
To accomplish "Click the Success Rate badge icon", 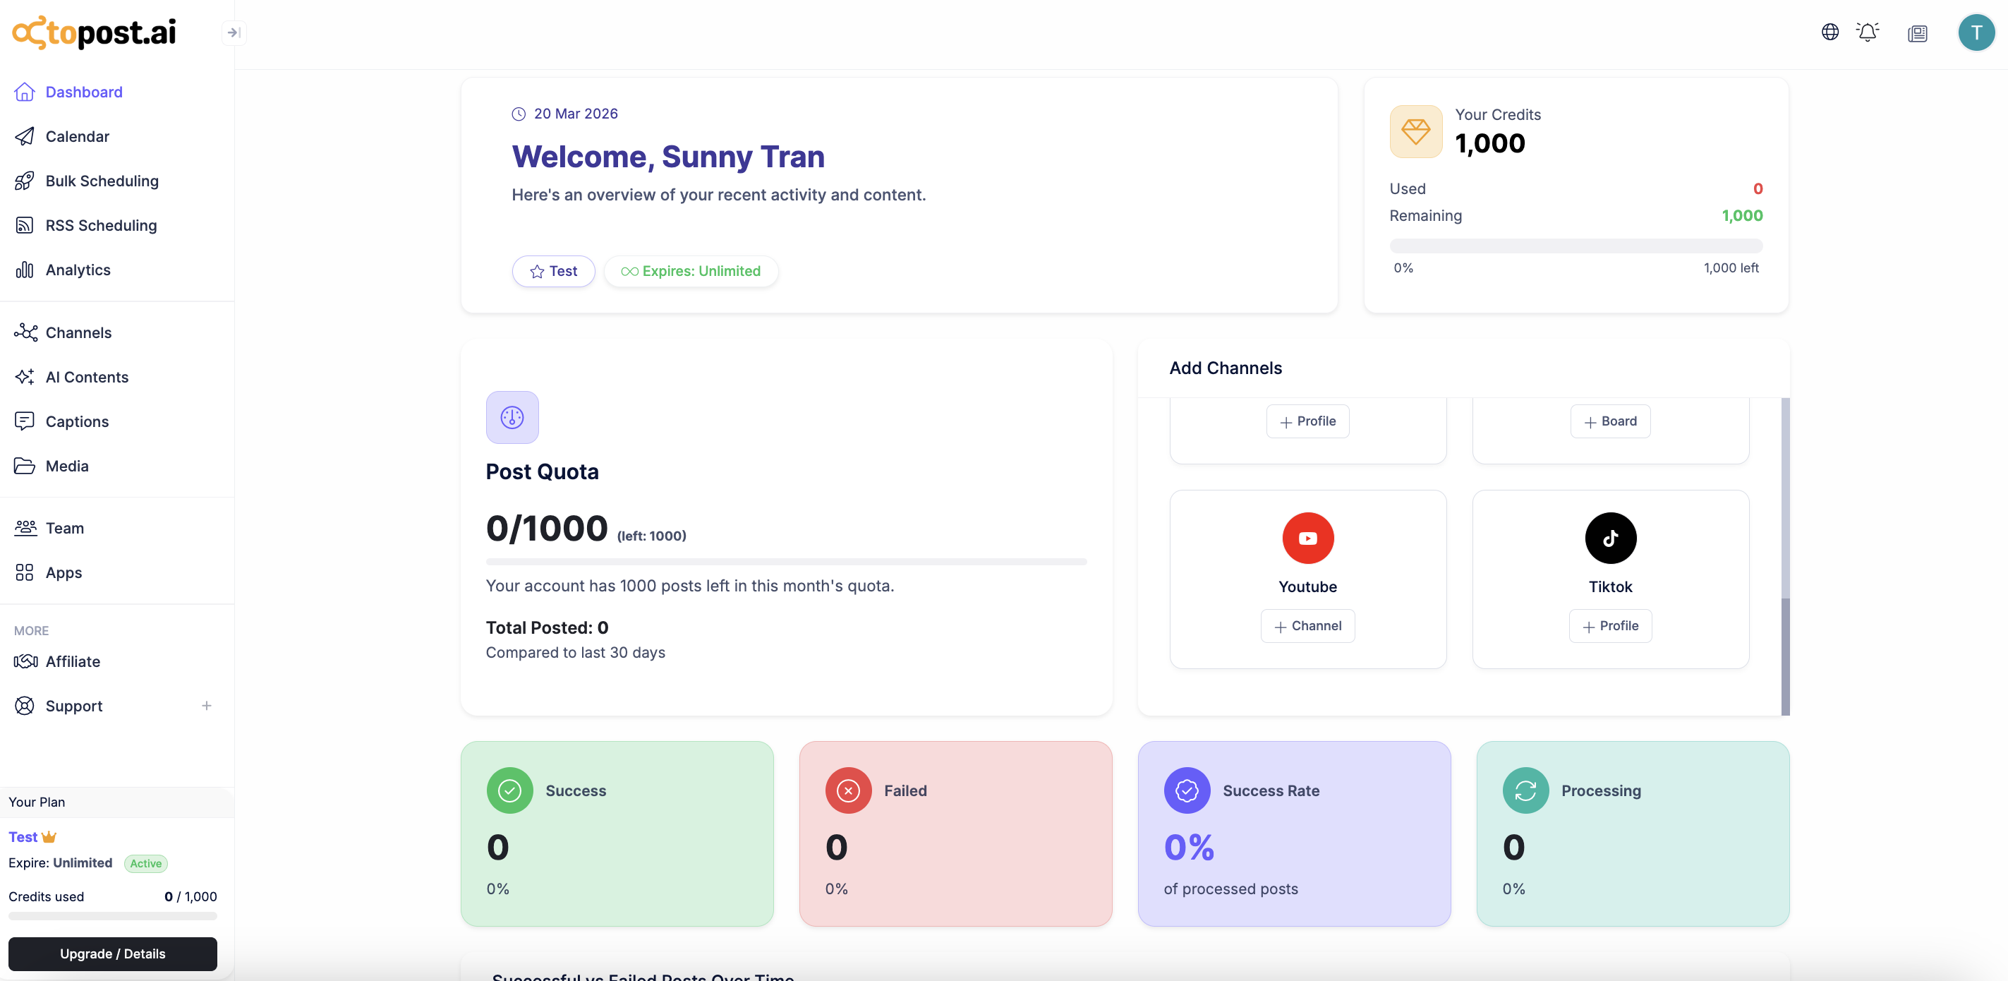I will pos(1187,790).
